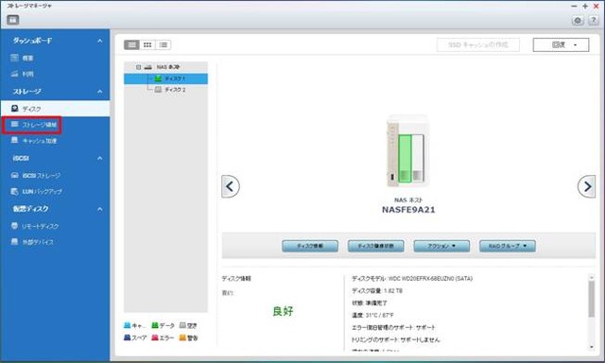
Task: Switch to the grid view icon
Action: [147, 44]
